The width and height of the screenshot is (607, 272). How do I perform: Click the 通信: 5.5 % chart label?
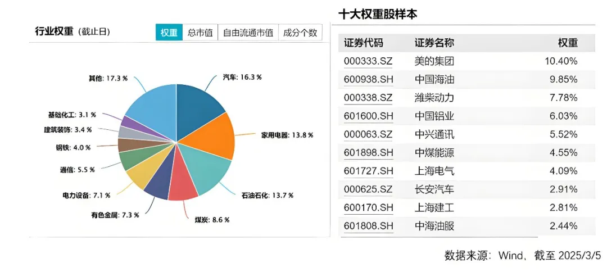pyautogui.click(x=78, y=170)
